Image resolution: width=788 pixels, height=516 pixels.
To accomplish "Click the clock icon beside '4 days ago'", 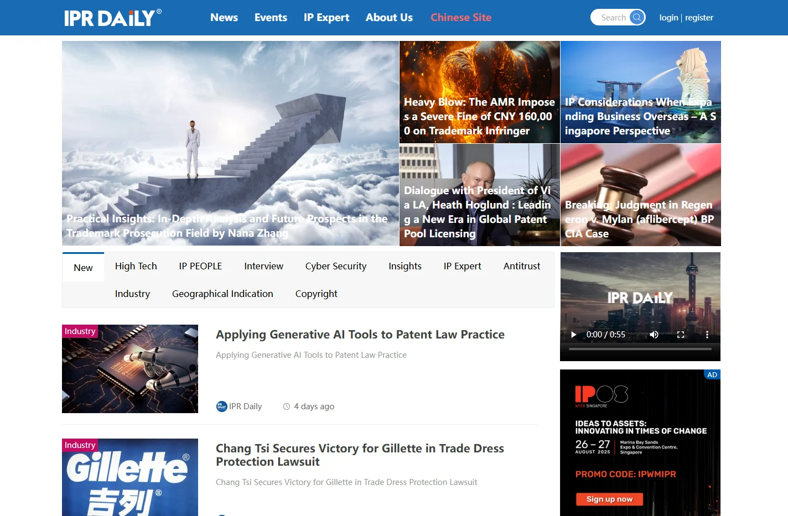I will 287,406.
